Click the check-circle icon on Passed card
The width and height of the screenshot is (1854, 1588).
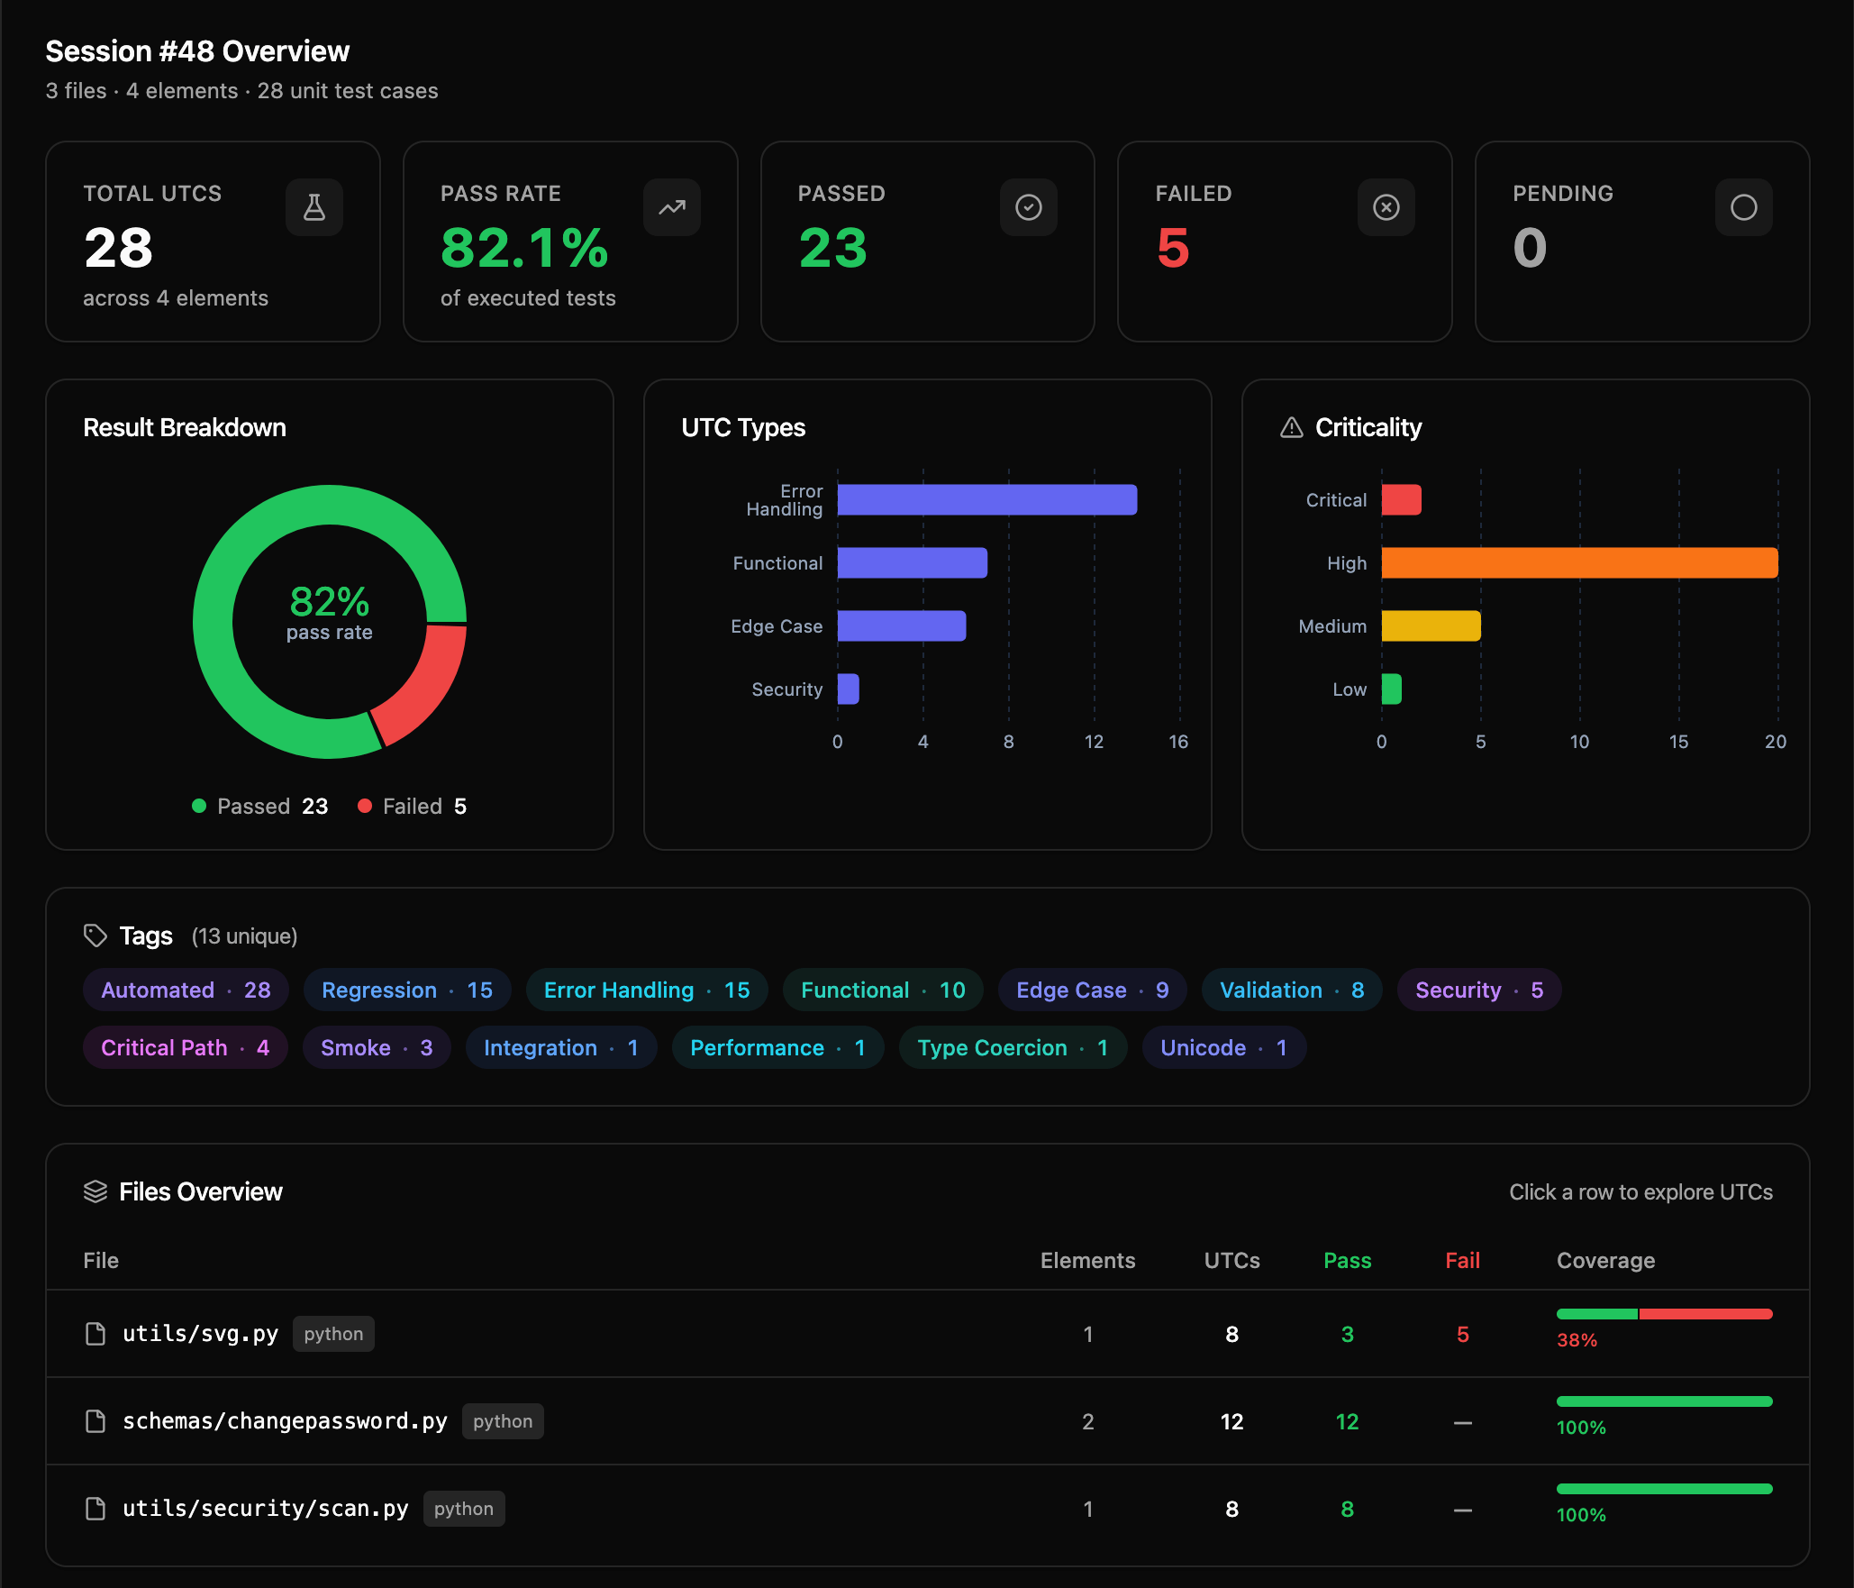tap(1028, 207)
